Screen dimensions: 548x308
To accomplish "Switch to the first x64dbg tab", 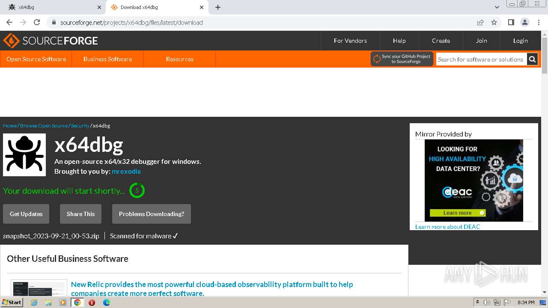I will click(54, 7).
